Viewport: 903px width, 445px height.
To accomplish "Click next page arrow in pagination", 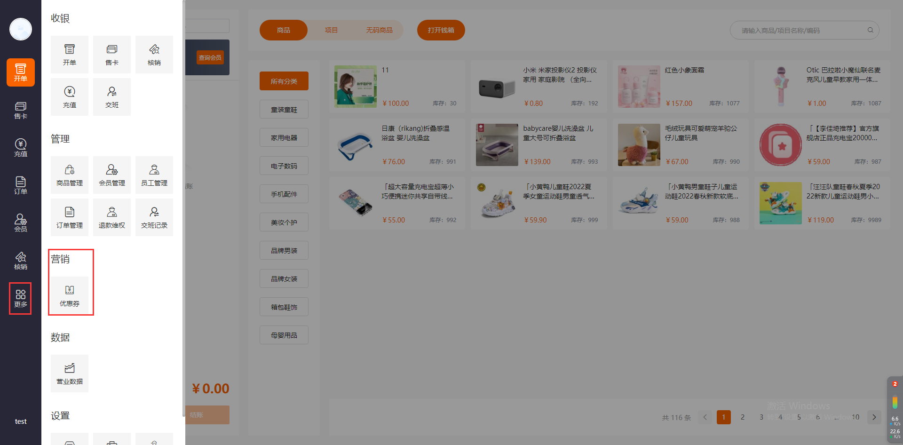I will click(x=874, y=417).
